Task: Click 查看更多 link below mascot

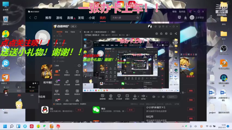Action: click(190, 76)
